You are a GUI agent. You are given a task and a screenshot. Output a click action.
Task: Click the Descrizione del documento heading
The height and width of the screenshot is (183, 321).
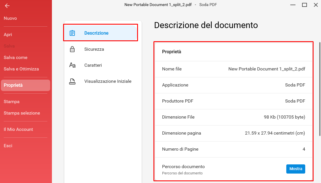[x=206, y=25]
